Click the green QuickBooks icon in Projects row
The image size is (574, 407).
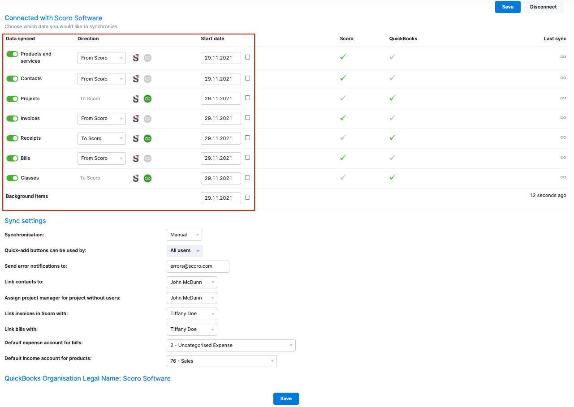tap(147, 99)
